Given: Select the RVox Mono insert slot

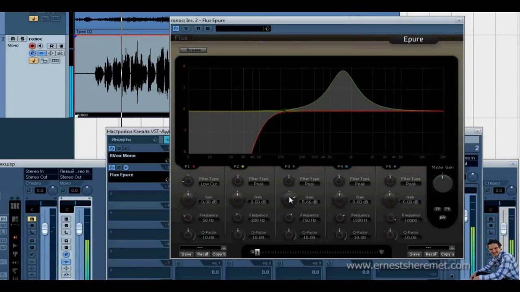Looking at the screenshot, I should 138,158.
